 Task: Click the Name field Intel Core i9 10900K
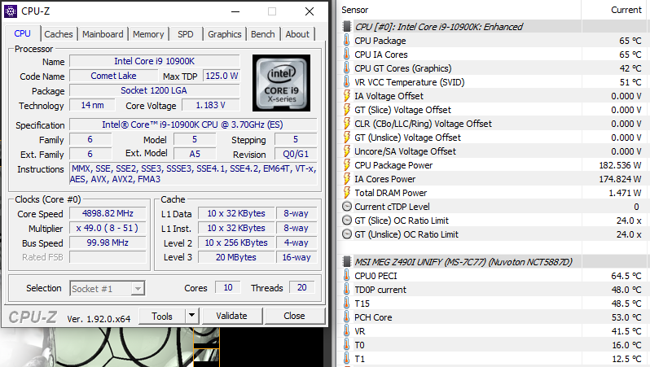[154, 61]
